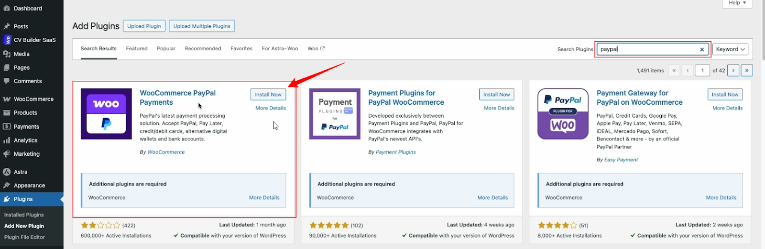Go to next page of results
The width and height of the screenshot is (765, 249).
[x=733, y=70]
